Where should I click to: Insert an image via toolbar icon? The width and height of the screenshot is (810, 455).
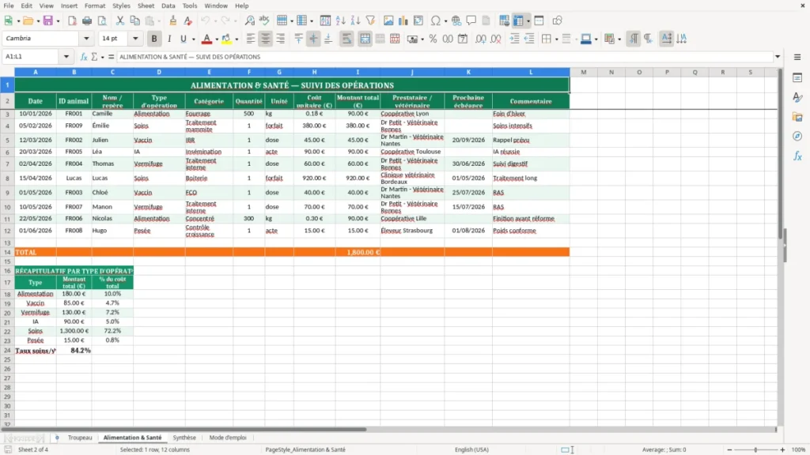click(x=388, y=21)
